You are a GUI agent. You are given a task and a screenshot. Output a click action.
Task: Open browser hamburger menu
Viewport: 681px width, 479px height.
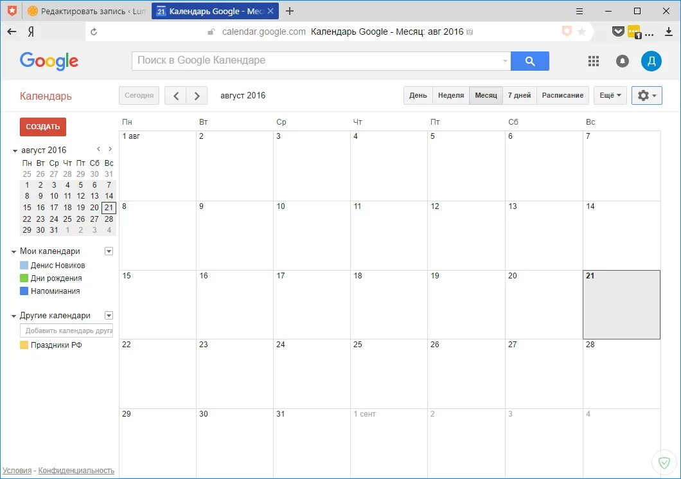[x=579, y=12]
